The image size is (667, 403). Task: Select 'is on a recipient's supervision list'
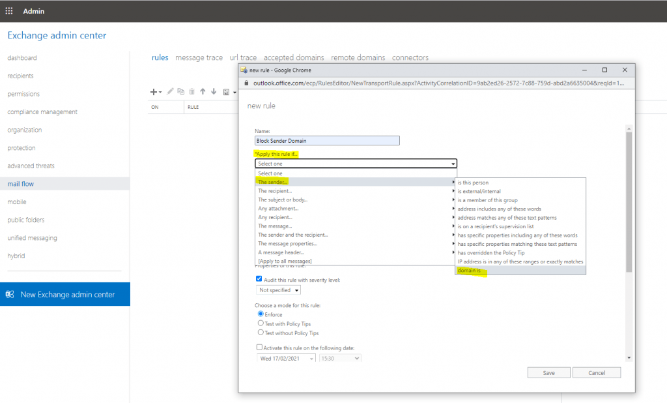pyautogui.click(x=520, y=227)
